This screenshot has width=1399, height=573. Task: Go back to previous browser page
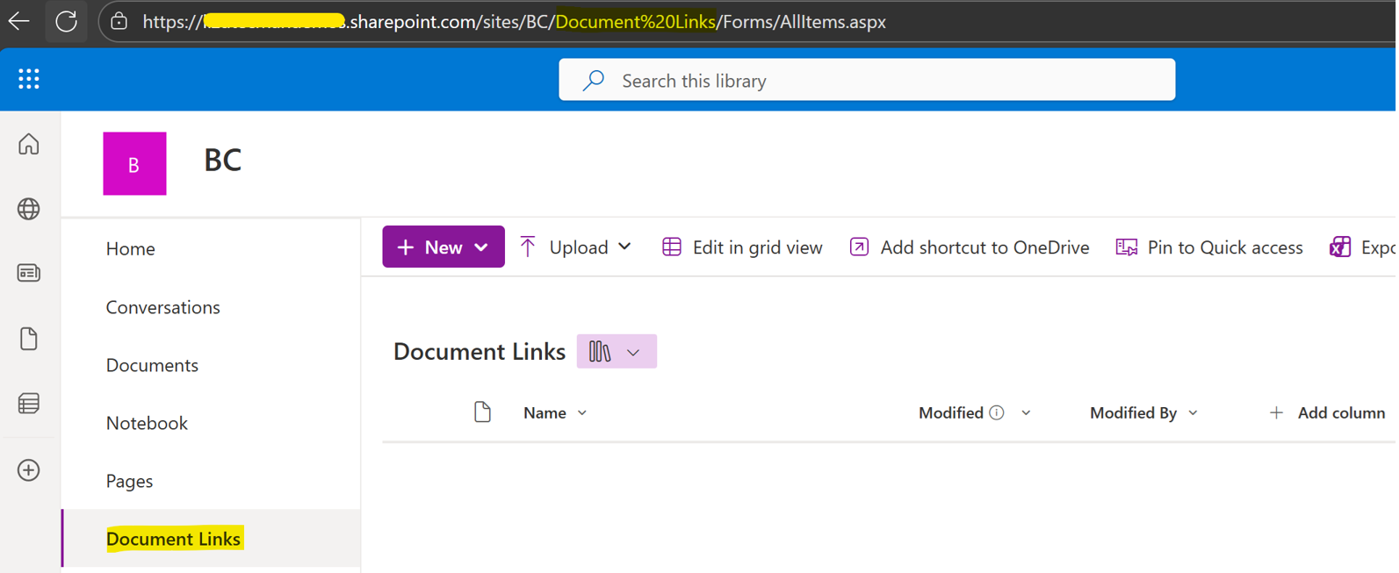[x=18, y=21]
